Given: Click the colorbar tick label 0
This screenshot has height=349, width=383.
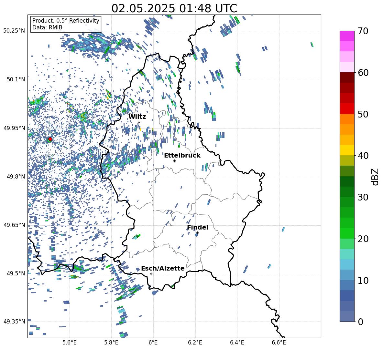Looking at the screenshot, I should tap(360, 322).
